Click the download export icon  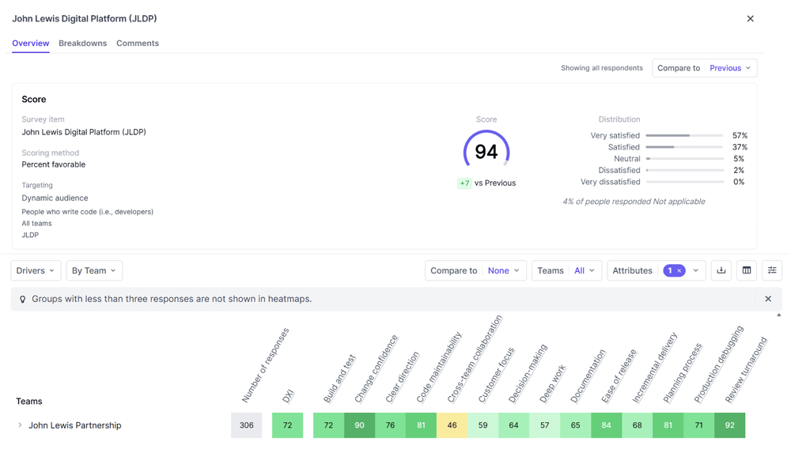721,270
